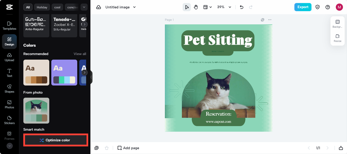The height and width of the screenshot is (154, 347).
Task: Click the delete page trash icon
Action: pos(107,148)
